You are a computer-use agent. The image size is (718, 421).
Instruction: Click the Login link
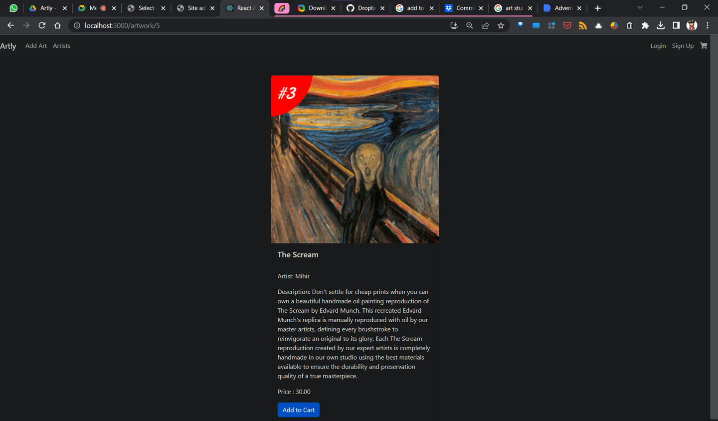658,46
